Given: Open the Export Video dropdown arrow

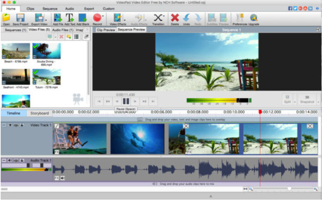Looking at the screenshot, I should [45, 19].
